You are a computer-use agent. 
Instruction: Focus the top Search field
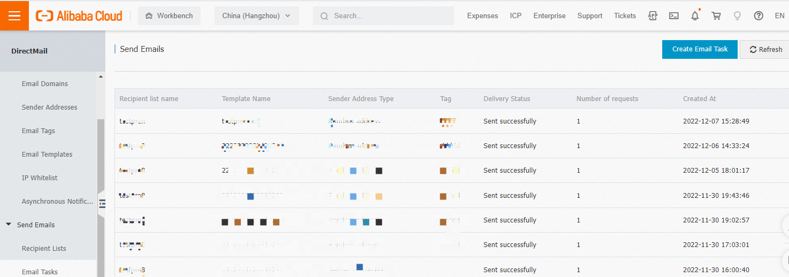(x=383, y=16)
